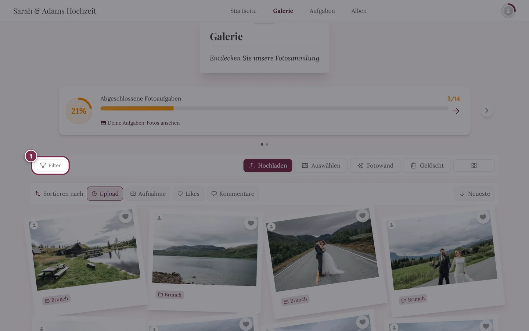View Gelöscht photos
Screen dimensions: 529x331
(x=427, y=165)
